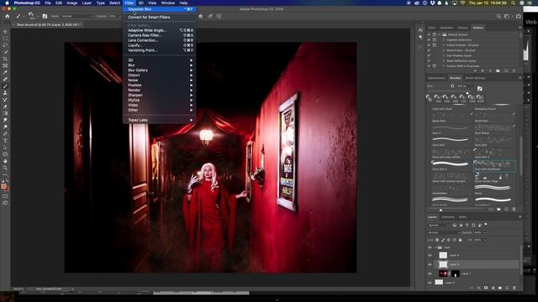Adjust the brush Size slider handle

[467, 92]
